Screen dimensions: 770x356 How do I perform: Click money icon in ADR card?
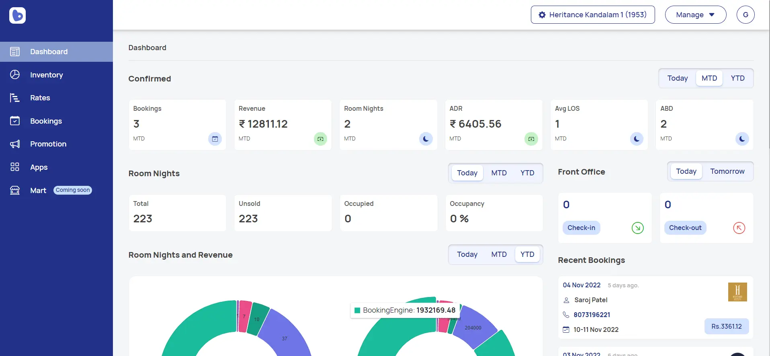531,139
